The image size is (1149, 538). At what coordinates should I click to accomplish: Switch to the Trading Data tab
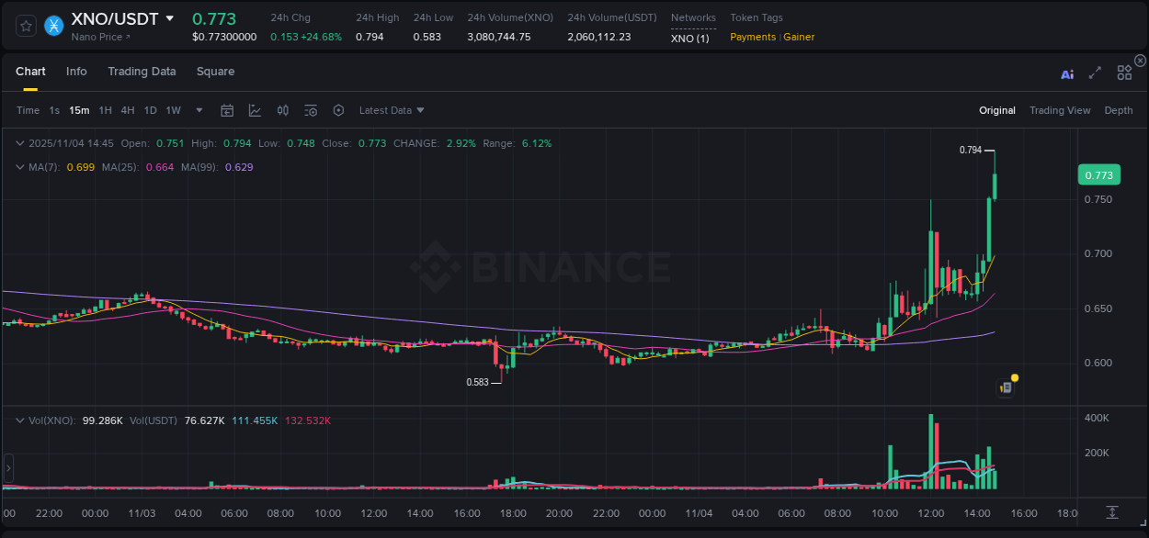tap(142, 71)
